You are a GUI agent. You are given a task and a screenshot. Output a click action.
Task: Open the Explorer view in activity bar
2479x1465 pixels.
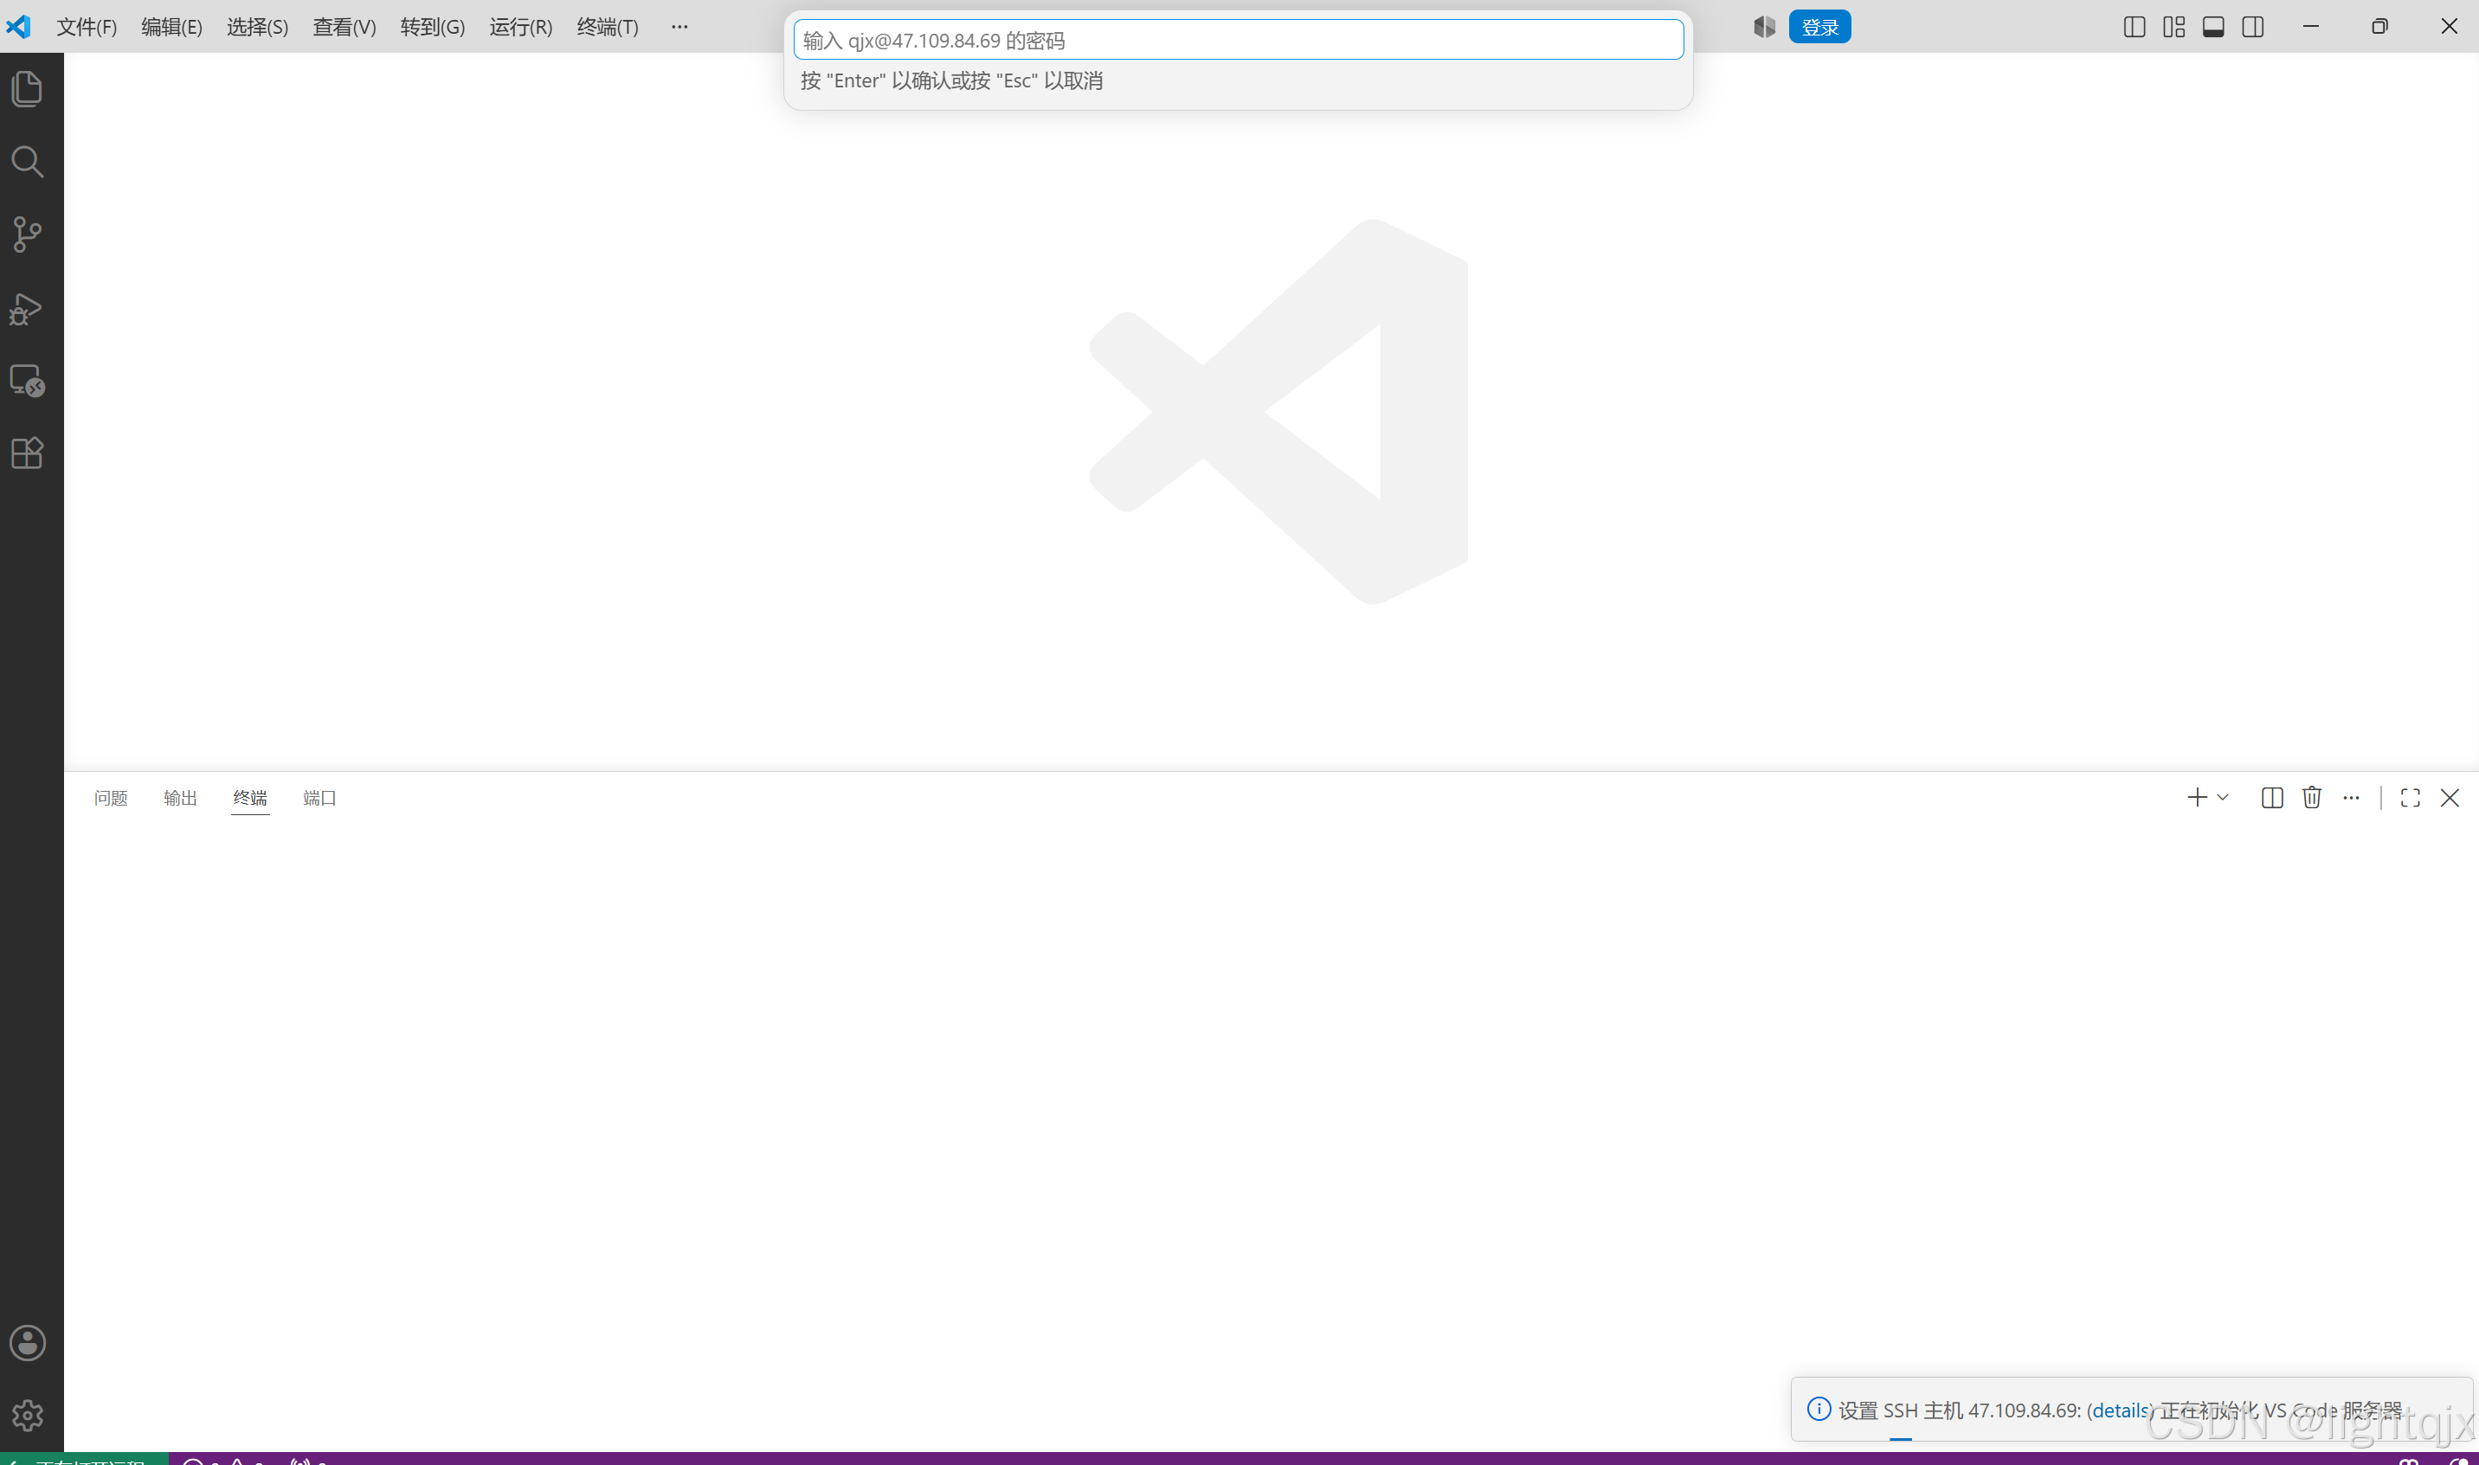coord(27,89)
